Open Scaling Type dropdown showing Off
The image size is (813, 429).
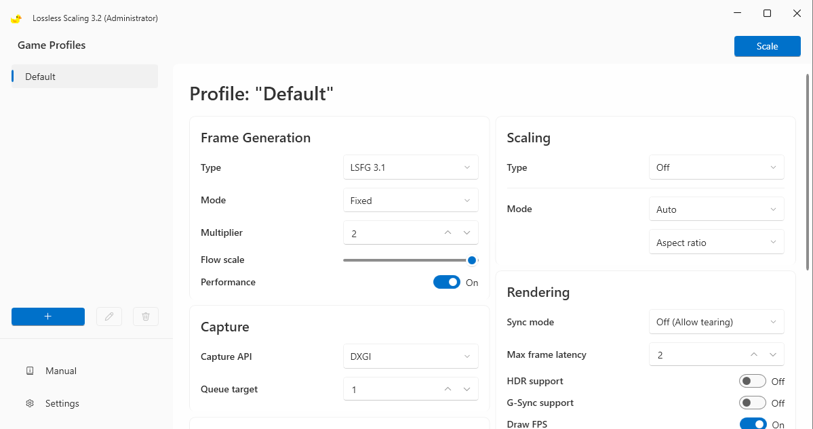click(717, 167)
